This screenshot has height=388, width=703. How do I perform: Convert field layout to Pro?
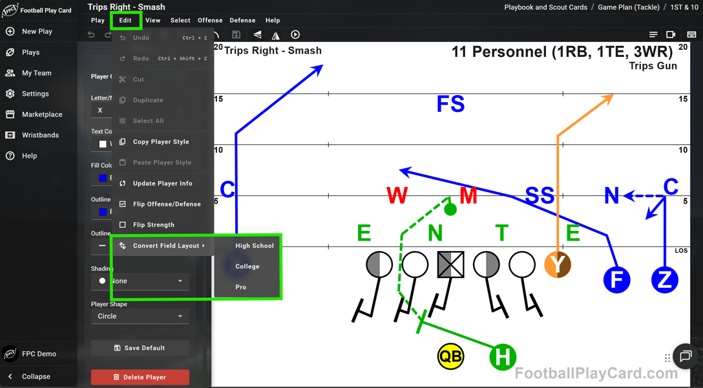tap(247, 287)
